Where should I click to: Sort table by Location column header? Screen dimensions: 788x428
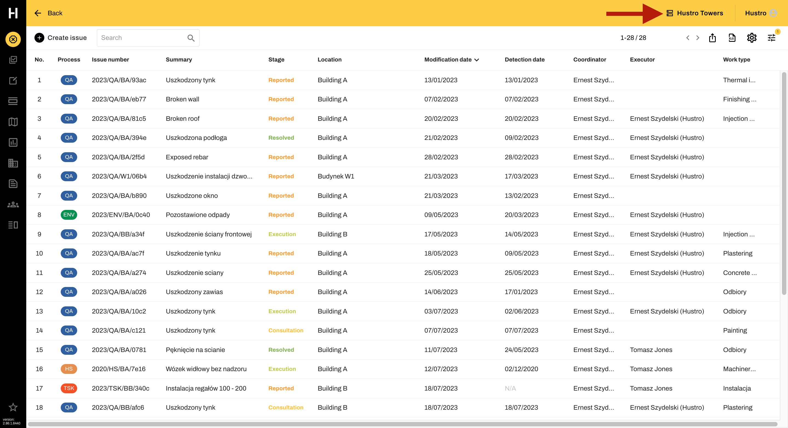(x=329, y=60)
